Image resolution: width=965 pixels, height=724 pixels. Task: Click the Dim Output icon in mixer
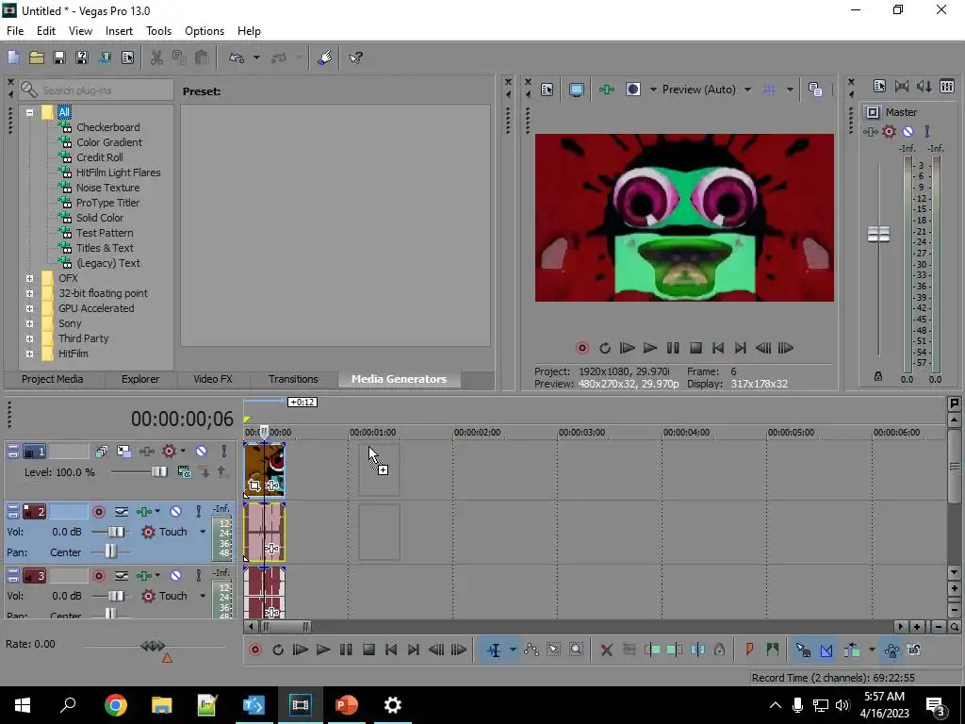click(x=924, y=87)
